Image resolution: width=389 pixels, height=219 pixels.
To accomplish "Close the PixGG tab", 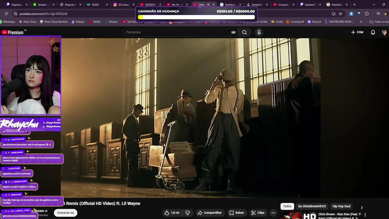I will point(107,5).
